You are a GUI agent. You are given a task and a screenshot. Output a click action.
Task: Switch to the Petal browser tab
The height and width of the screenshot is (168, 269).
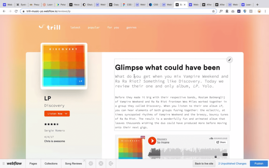pos(61,5)
